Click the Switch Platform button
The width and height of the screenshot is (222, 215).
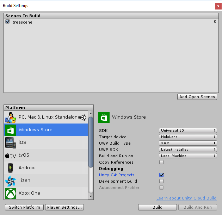[x=24, y=207]
